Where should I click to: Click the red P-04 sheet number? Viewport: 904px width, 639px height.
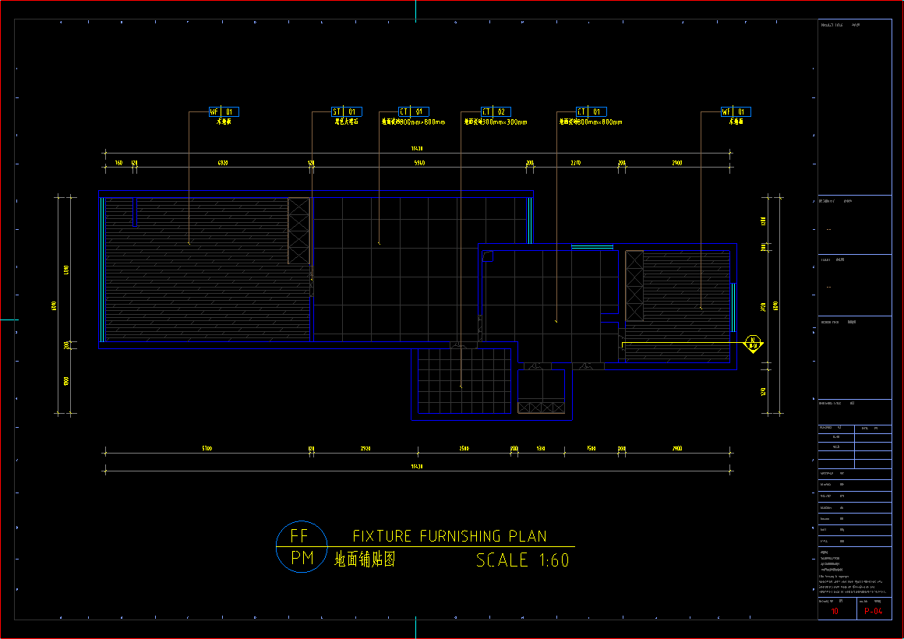coord(874,612)
